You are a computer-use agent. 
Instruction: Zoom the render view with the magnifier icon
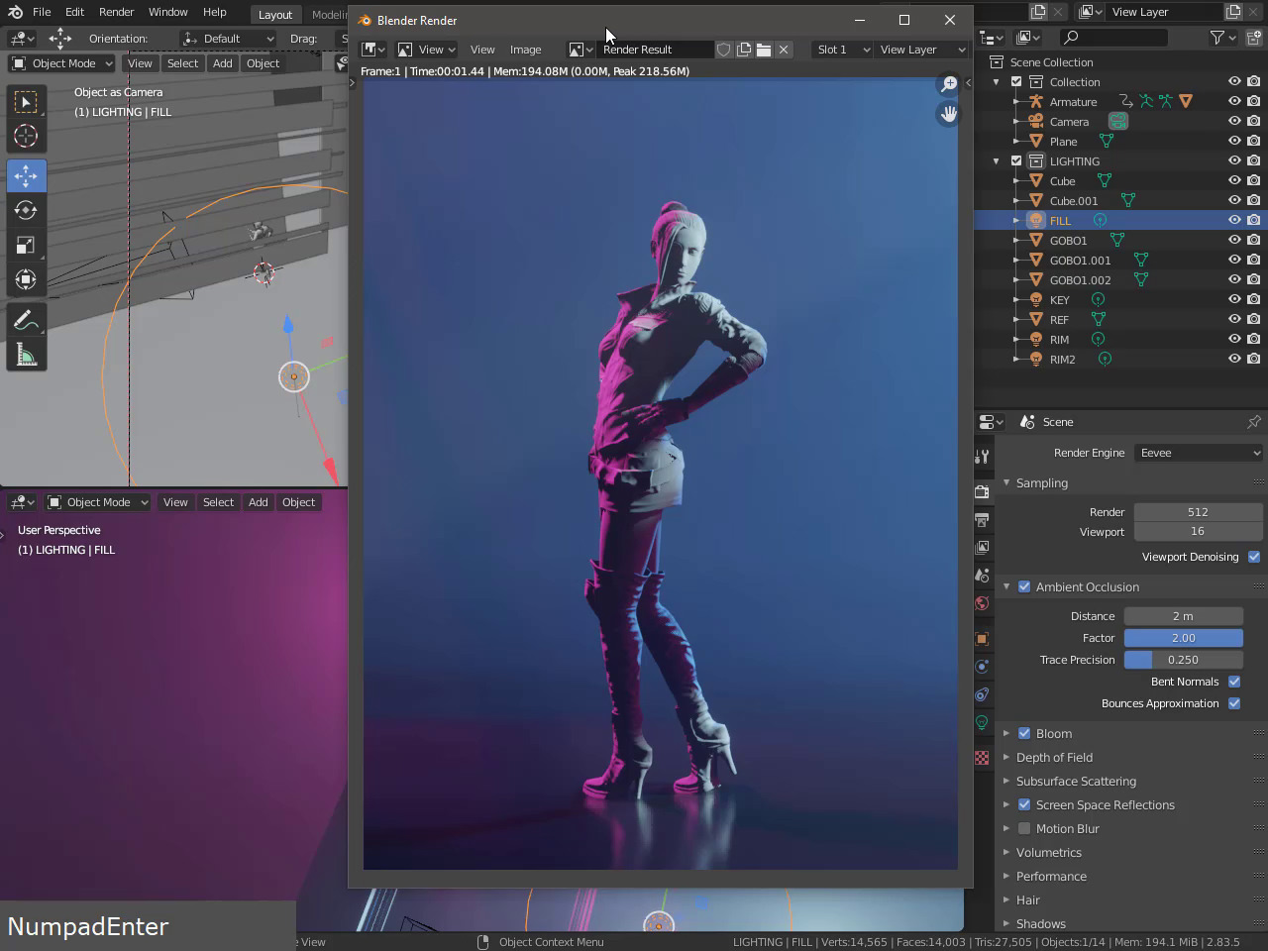click(x=948, y=84)
